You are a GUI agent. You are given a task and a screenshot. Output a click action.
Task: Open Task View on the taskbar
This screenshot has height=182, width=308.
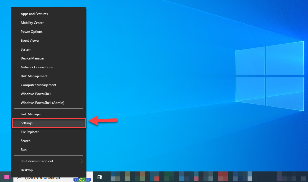pyautogui.click(x=100, y=177)
